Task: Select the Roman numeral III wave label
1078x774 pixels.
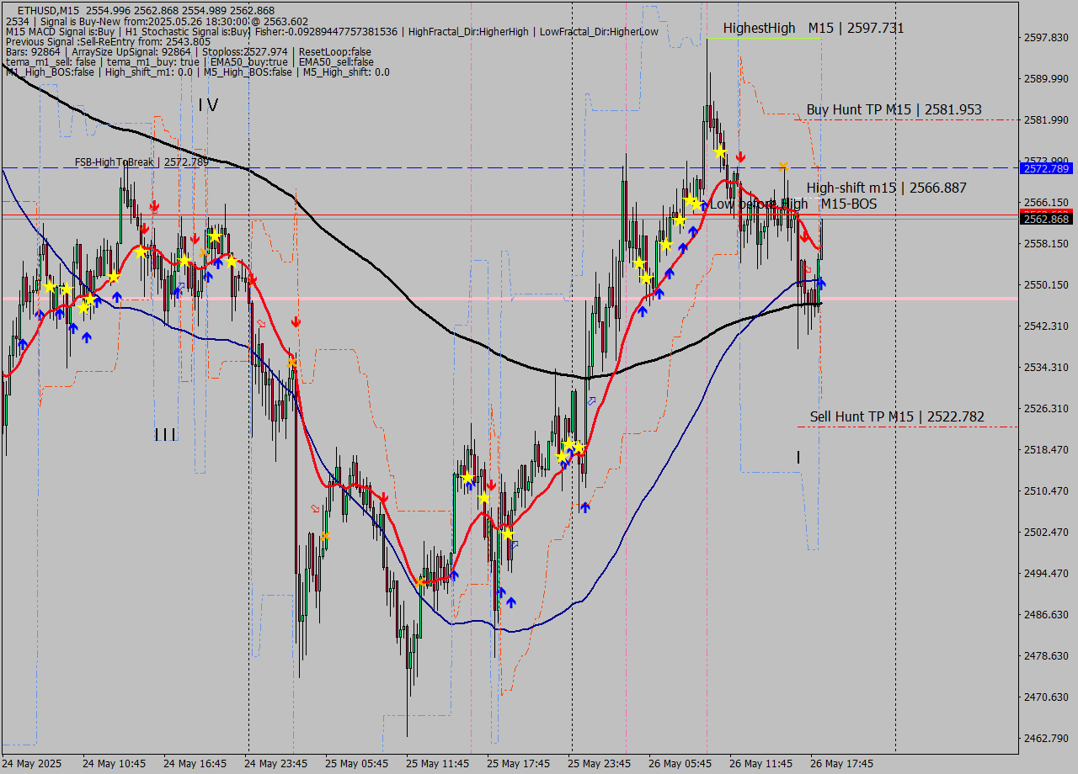Action: click(165, 434)
